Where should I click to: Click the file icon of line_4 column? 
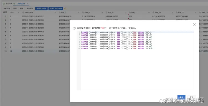(x=83, y=13)
